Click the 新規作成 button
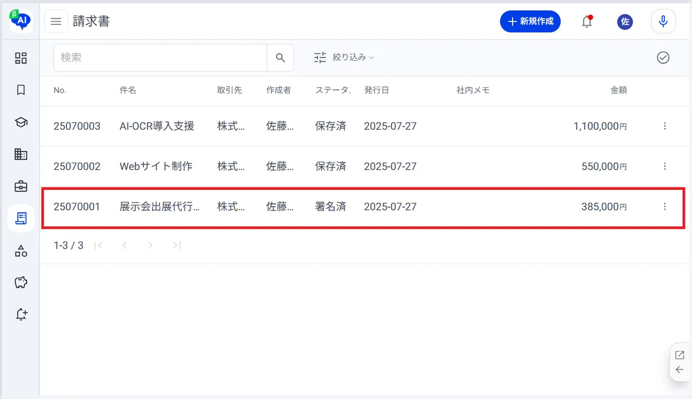Screen dimensions: 692x399 pos(530,22)
